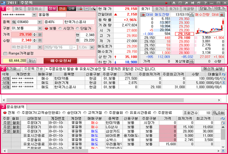Screen dimensions: 228x154
Task: Click the font size 'A' icon in title bar
Action: pyautogui.click(x=174, y=3)
